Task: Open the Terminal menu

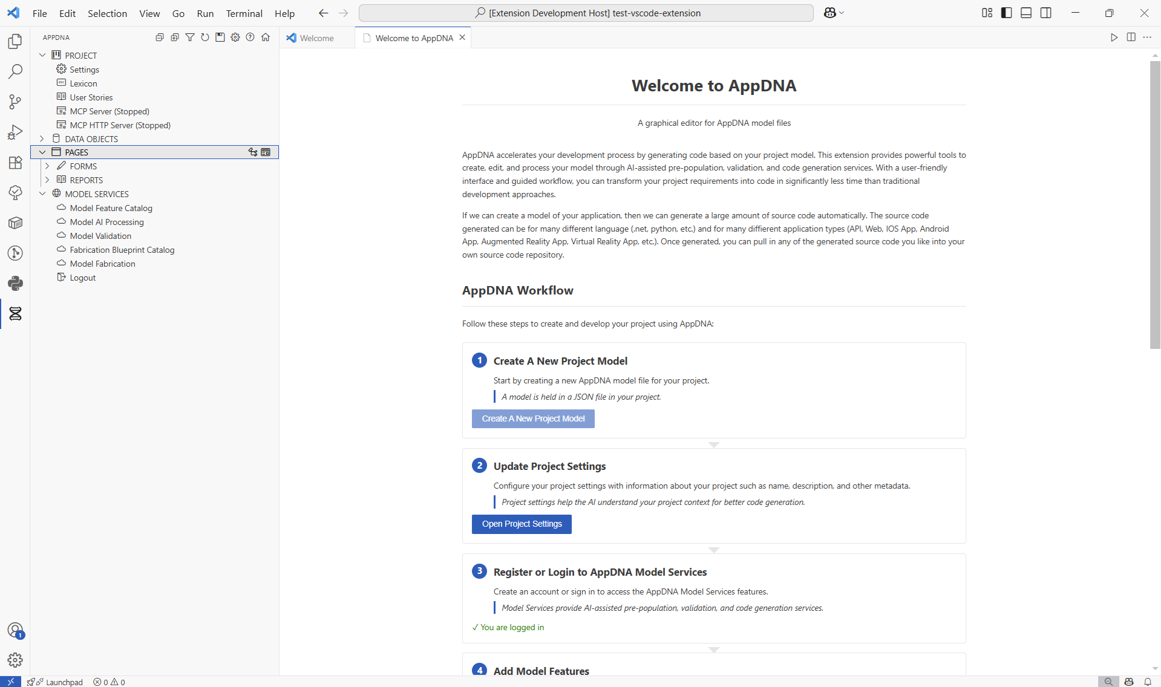Action: point(244,13)
